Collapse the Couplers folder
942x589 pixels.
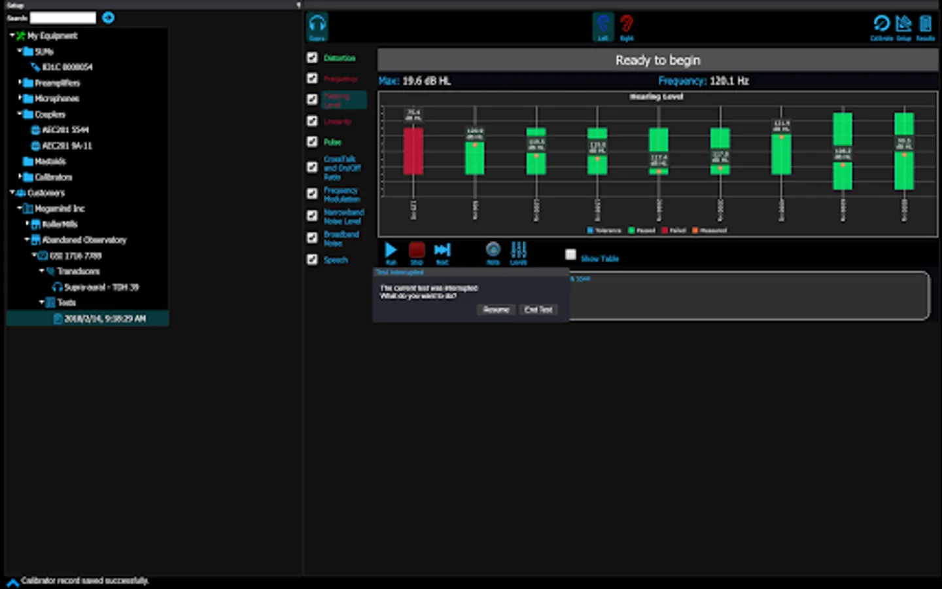click(19, 114)
